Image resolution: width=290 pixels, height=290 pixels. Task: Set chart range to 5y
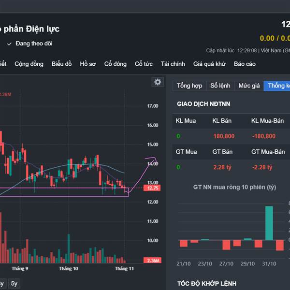click(14, 284)
